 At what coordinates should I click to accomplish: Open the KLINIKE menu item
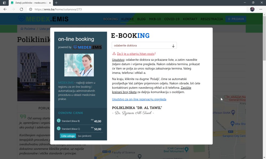click(x=127, y=19)
